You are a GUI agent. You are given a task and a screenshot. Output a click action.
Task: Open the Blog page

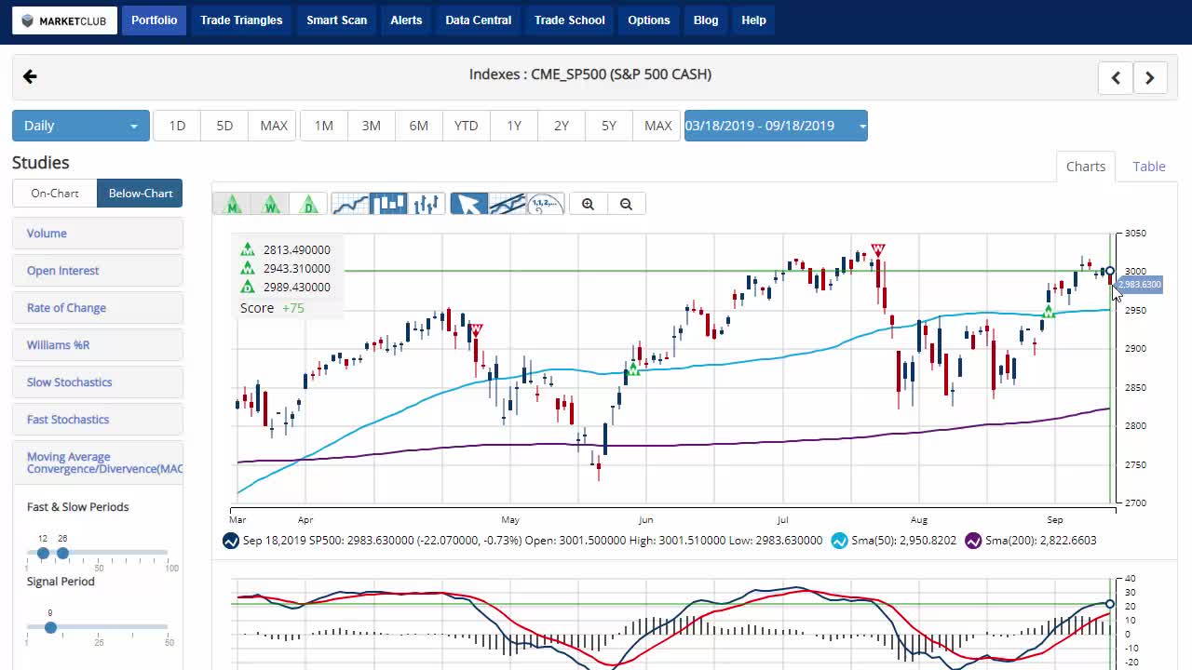tap(706, 20)
